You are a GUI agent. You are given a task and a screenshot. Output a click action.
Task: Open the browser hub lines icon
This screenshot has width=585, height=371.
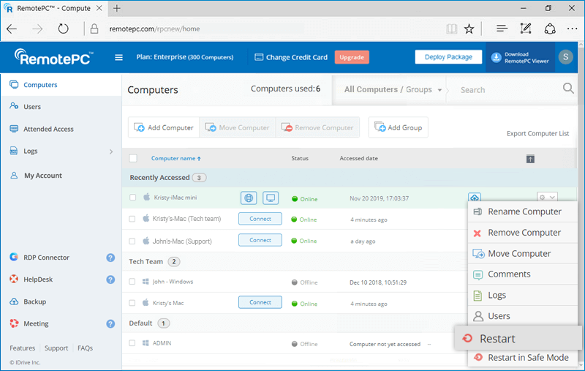(x=502, y=29)
